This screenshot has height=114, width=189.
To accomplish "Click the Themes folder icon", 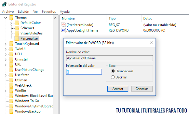I will click(x=12, y=18).
